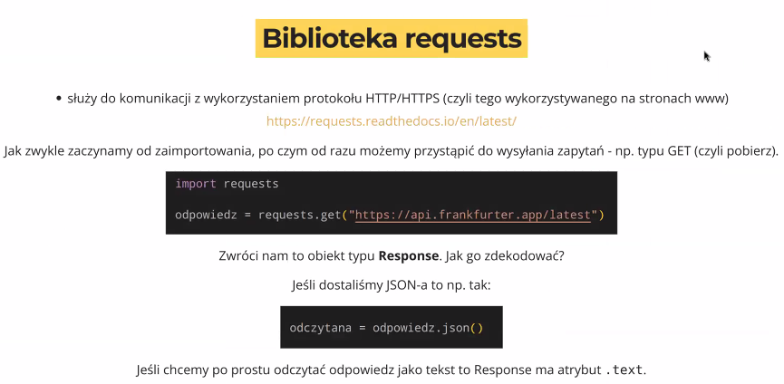Screen dimensions: 784x384
Task: Click the Biblioteka requests title heading
Action: click(392, 38)
